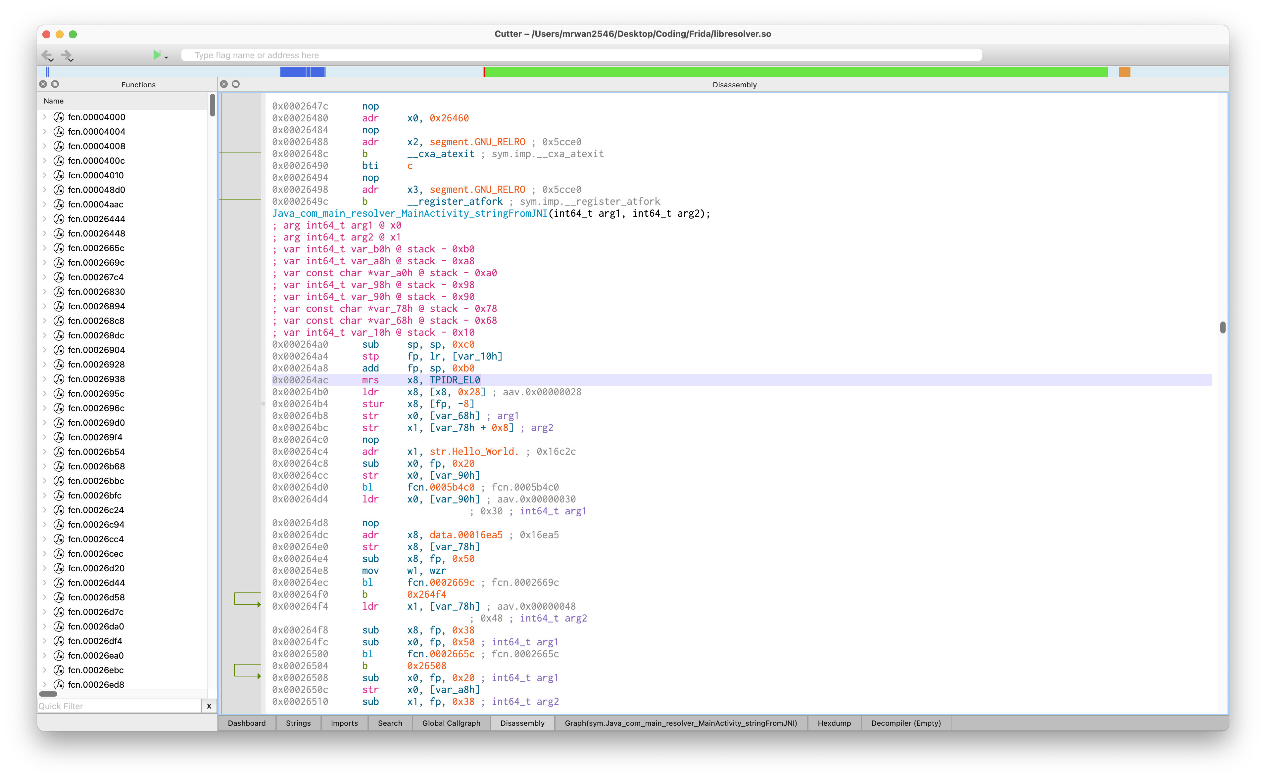Close the Functions panel via its X icon

tap(43, 84)
